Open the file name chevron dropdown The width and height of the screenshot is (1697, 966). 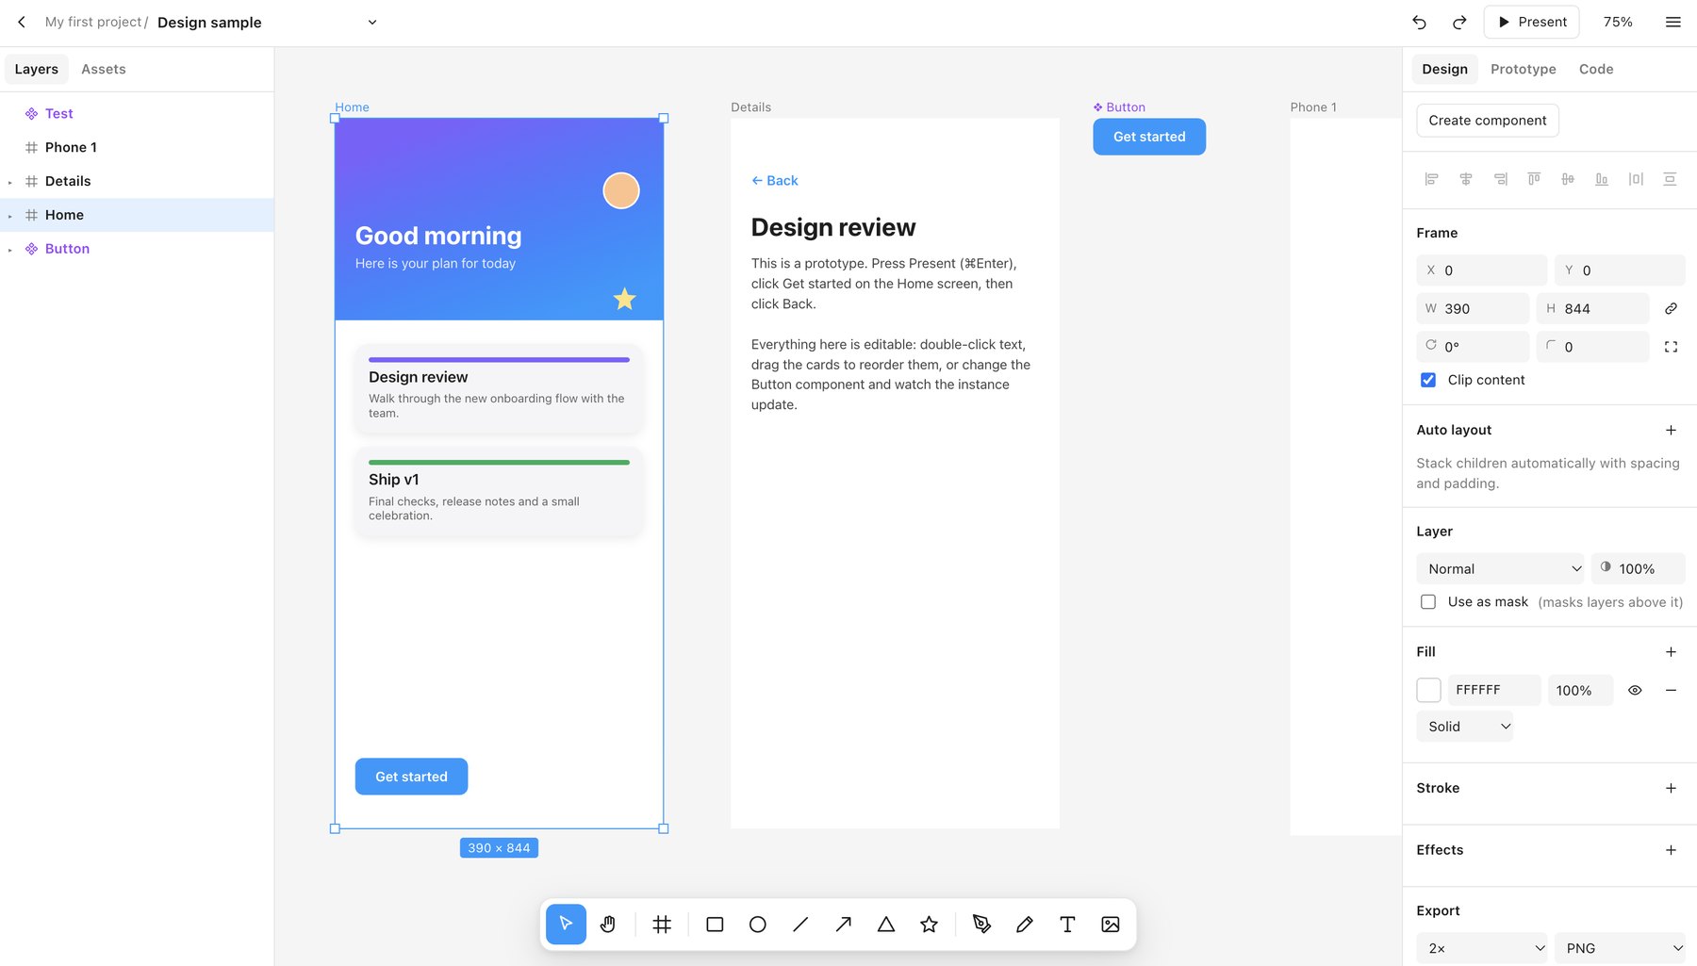[x=372, y=22]
